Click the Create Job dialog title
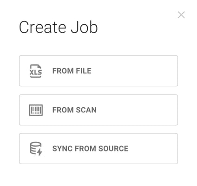 click(58, 28)
